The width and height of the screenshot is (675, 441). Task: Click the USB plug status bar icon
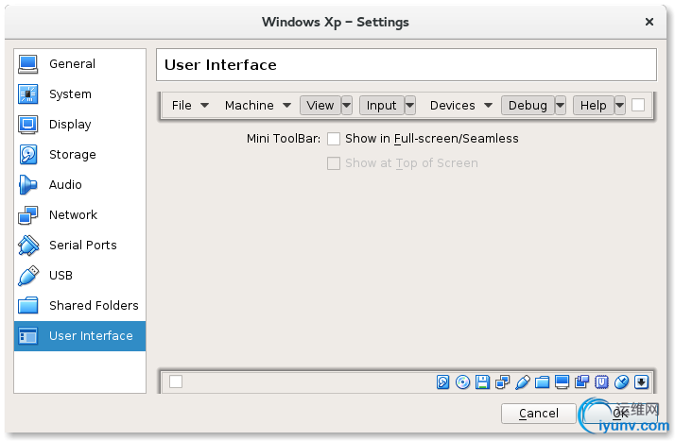point(523,382)
